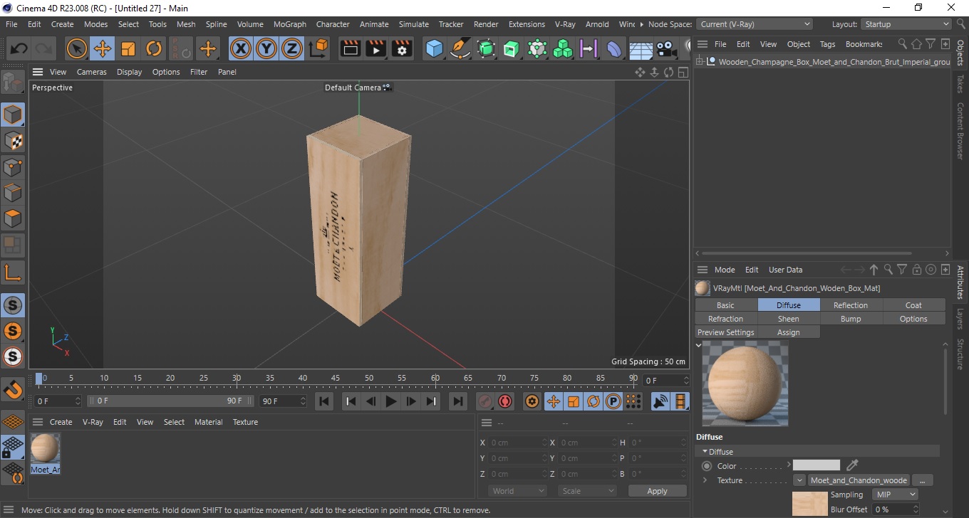The width and height of the screenshot is (969, 518).
Task: Switch to Texture mode icon
Action: click(x=13, y=141)
